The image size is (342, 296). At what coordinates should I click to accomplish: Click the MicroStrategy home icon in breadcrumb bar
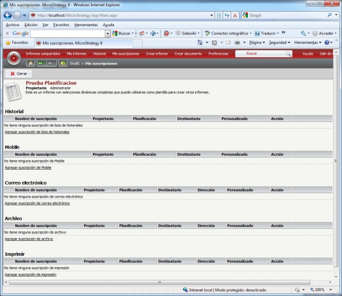tap(31, 63)
